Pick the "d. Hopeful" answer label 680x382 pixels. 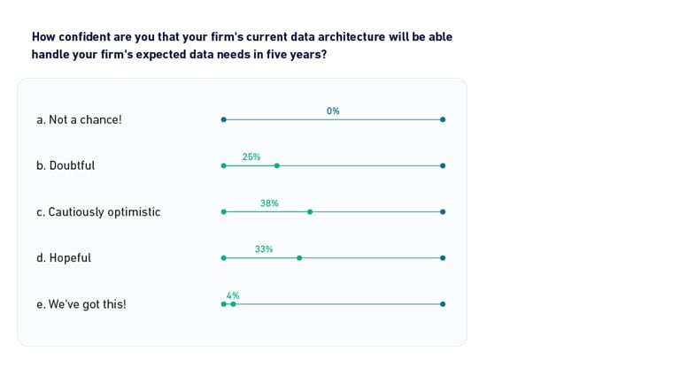click(x=64, y=258)
